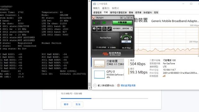The image size is (199, 112).
Task: Open the 檢視(V) menu in Task Manager
Action: point(115,8)
